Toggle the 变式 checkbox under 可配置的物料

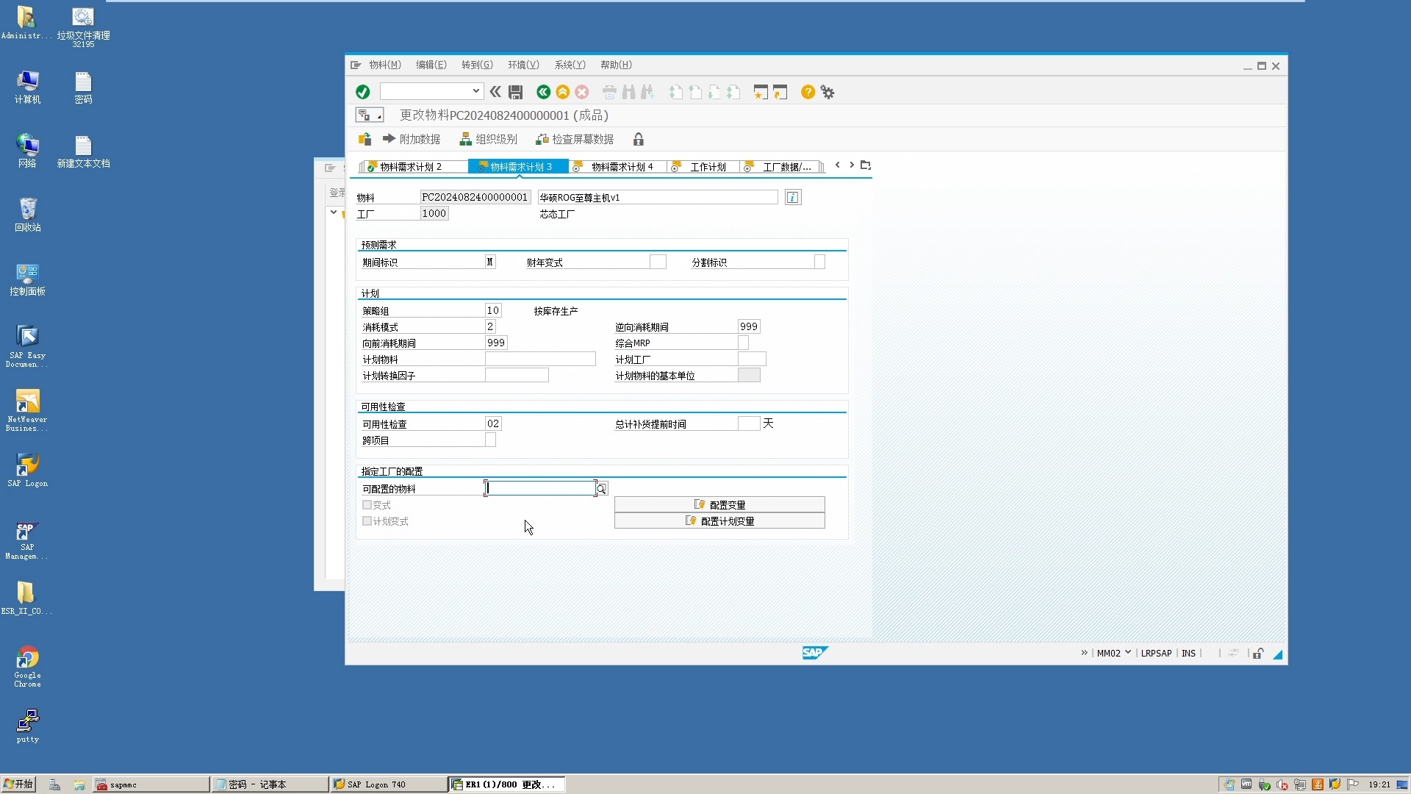366,504
